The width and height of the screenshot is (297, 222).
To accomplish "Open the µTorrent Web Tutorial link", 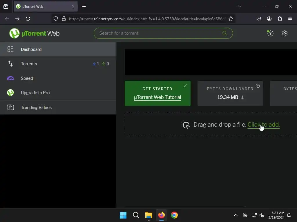I will click(157, 97).
